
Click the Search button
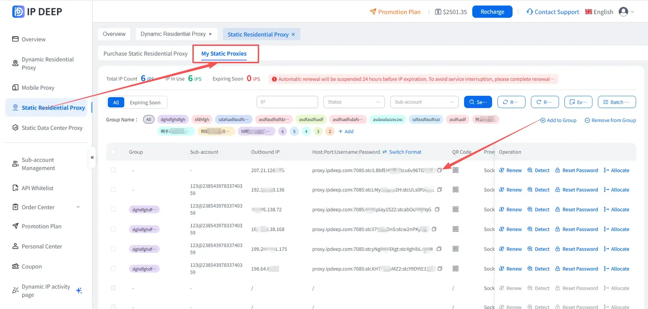478,102
